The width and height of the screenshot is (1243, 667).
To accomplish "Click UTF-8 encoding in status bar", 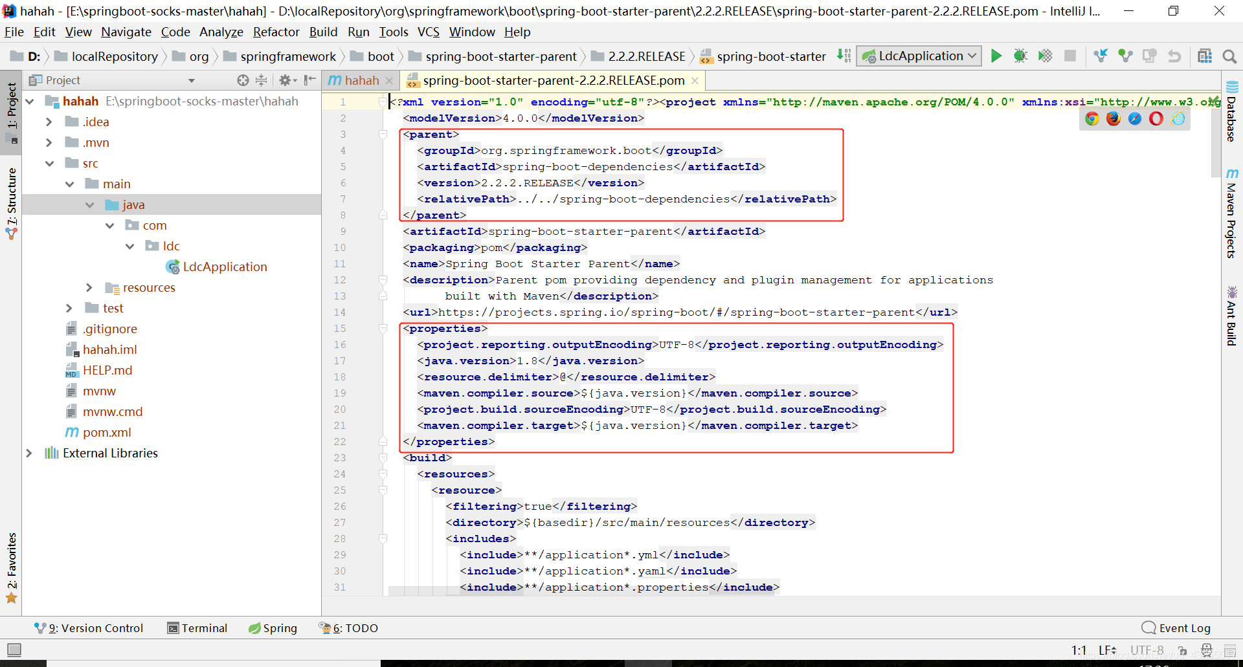I will click(1147, 650).
